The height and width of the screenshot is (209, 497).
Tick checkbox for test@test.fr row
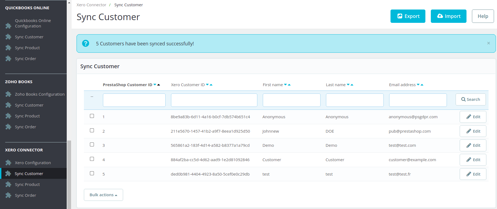(x=92, y=173)
